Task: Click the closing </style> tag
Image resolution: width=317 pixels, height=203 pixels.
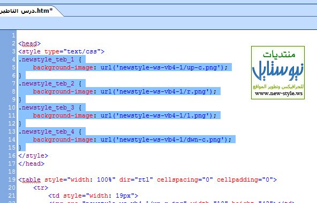Action: tap(33, 155)
